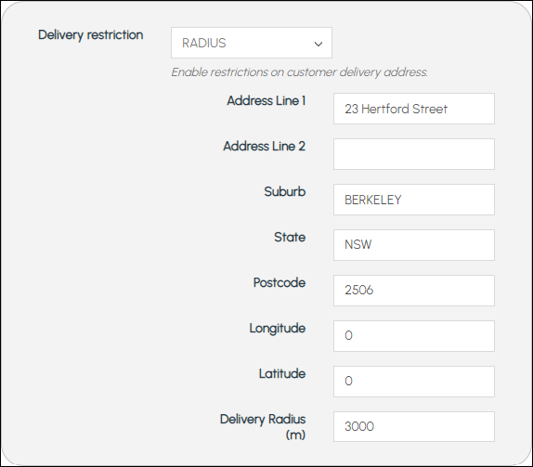Click into the Longitude input box
Image resolution: width=533 pixels, height=467 pixels.
tap(414, 336)
